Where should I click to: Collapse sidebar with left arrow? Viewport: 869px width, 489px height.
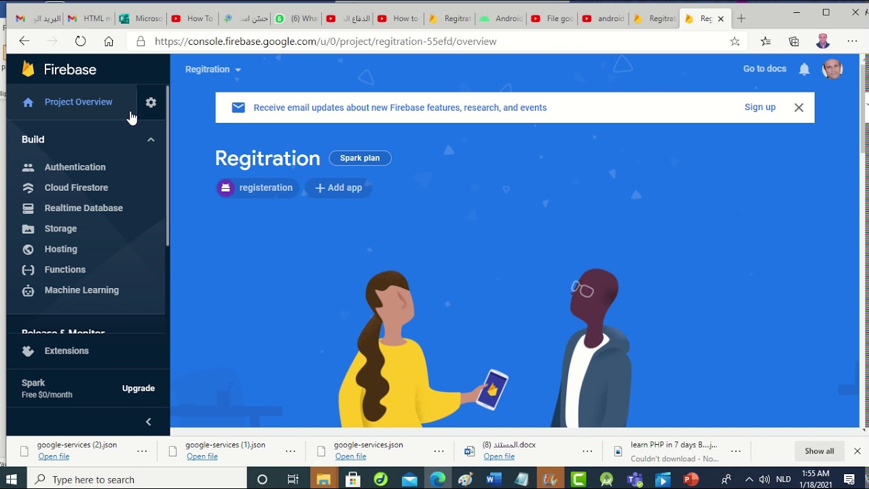tap(149, 422)
